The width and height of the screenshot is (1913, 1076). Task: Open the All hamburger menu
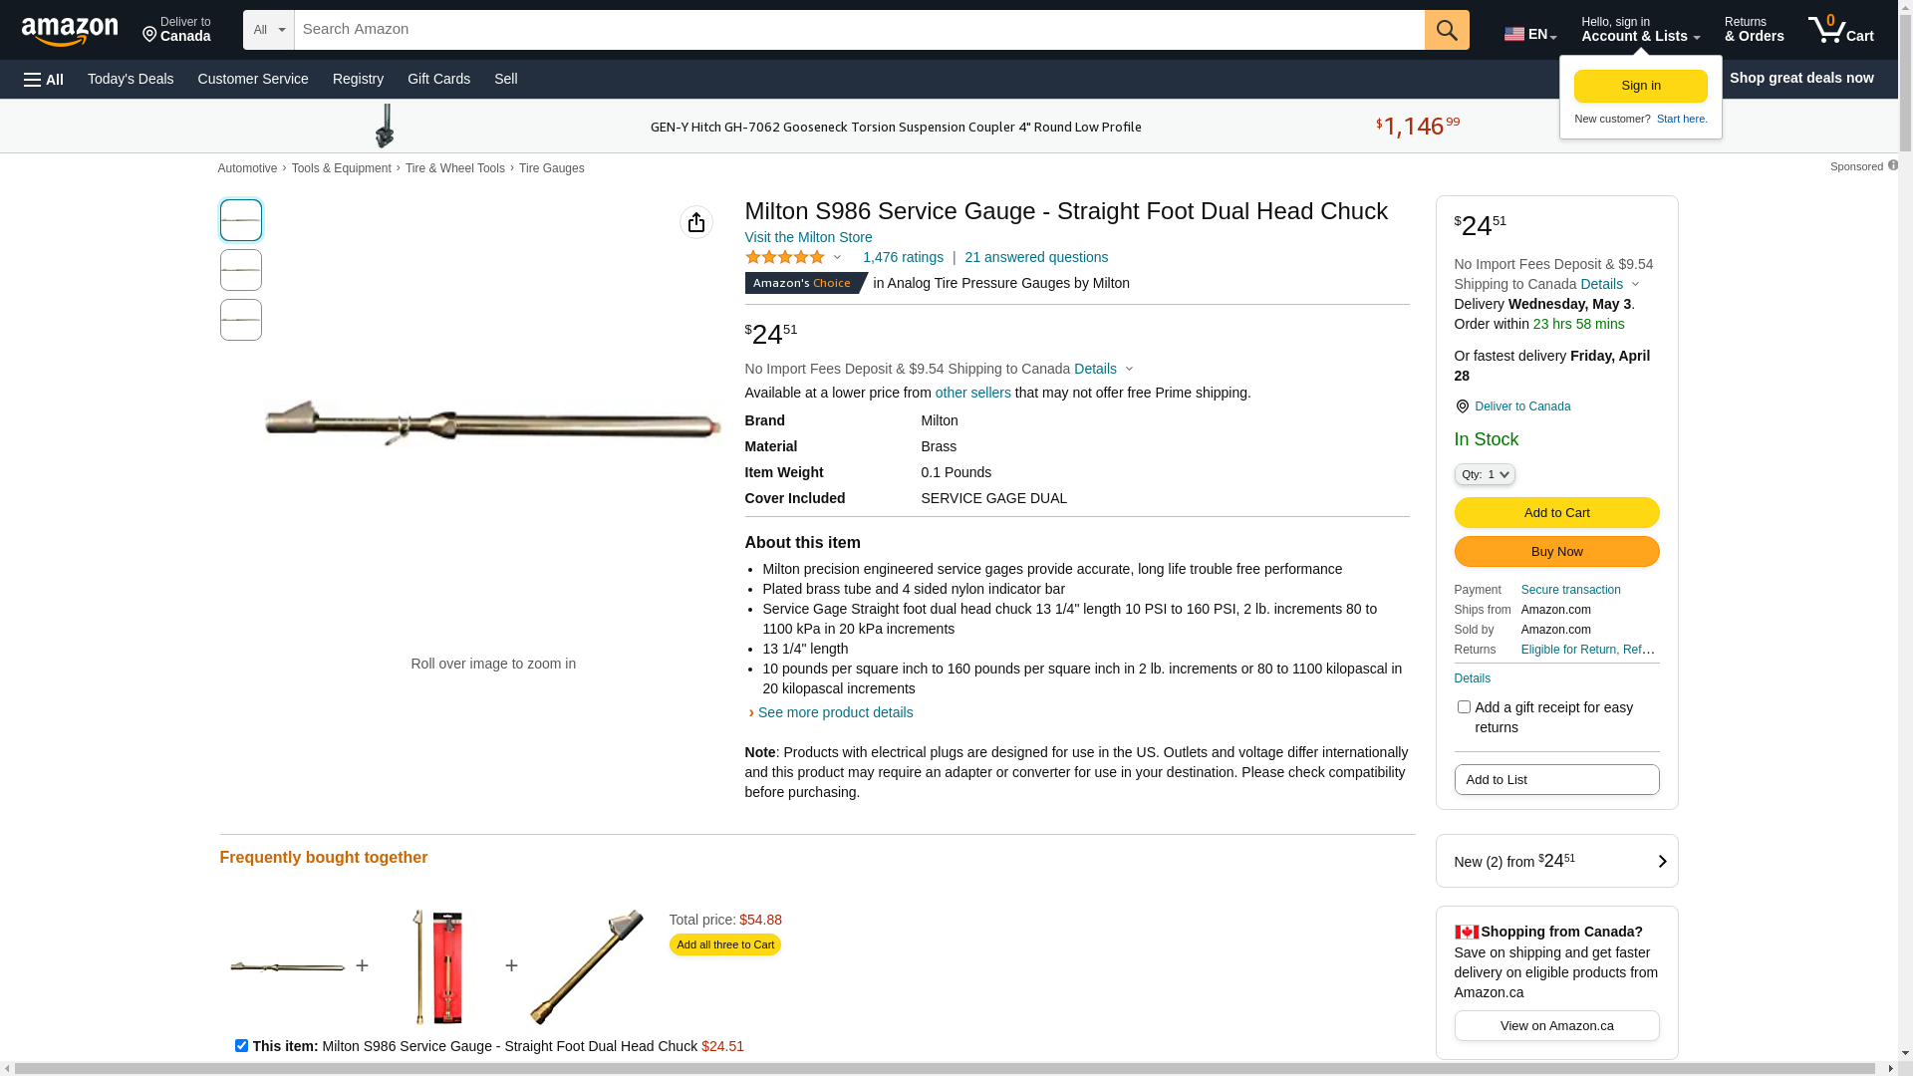tap(44, 79)
